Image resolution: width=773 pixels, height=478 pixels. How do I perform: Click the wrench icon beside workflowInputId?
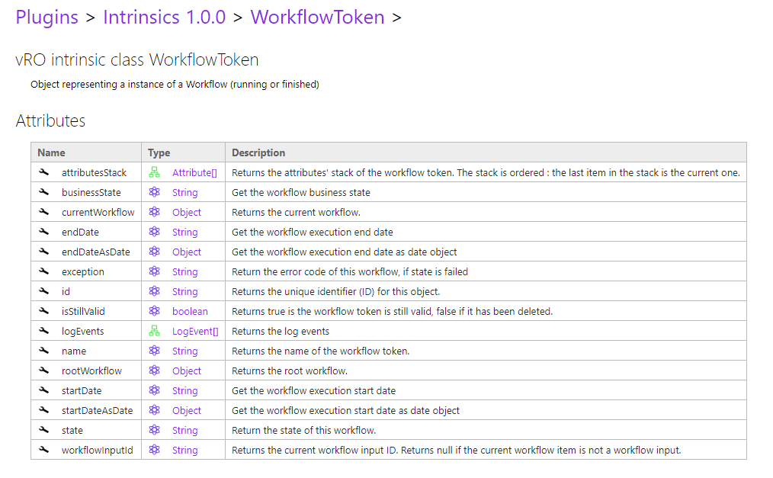coord(44,450)
